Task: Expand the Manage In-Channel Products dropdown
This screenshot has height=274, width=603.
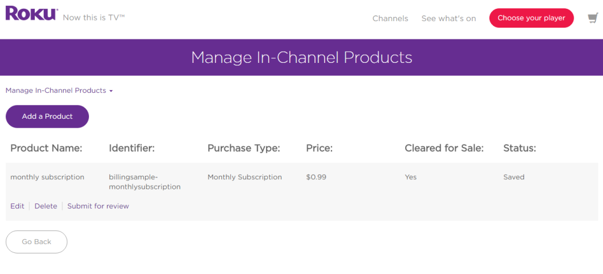Action: [59, 91]
